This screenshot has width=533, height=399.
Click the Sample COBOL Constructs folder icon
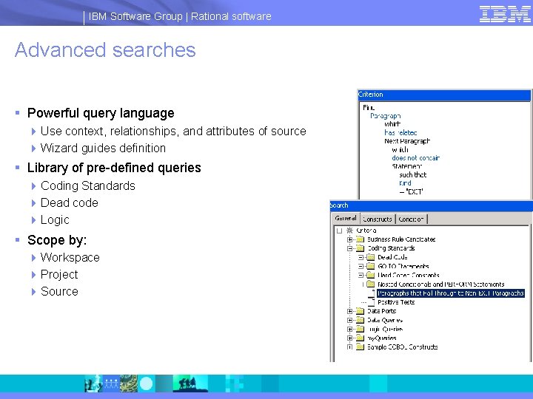pos(360,347)
